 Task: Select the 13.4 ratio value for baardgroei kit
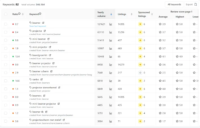17,57
